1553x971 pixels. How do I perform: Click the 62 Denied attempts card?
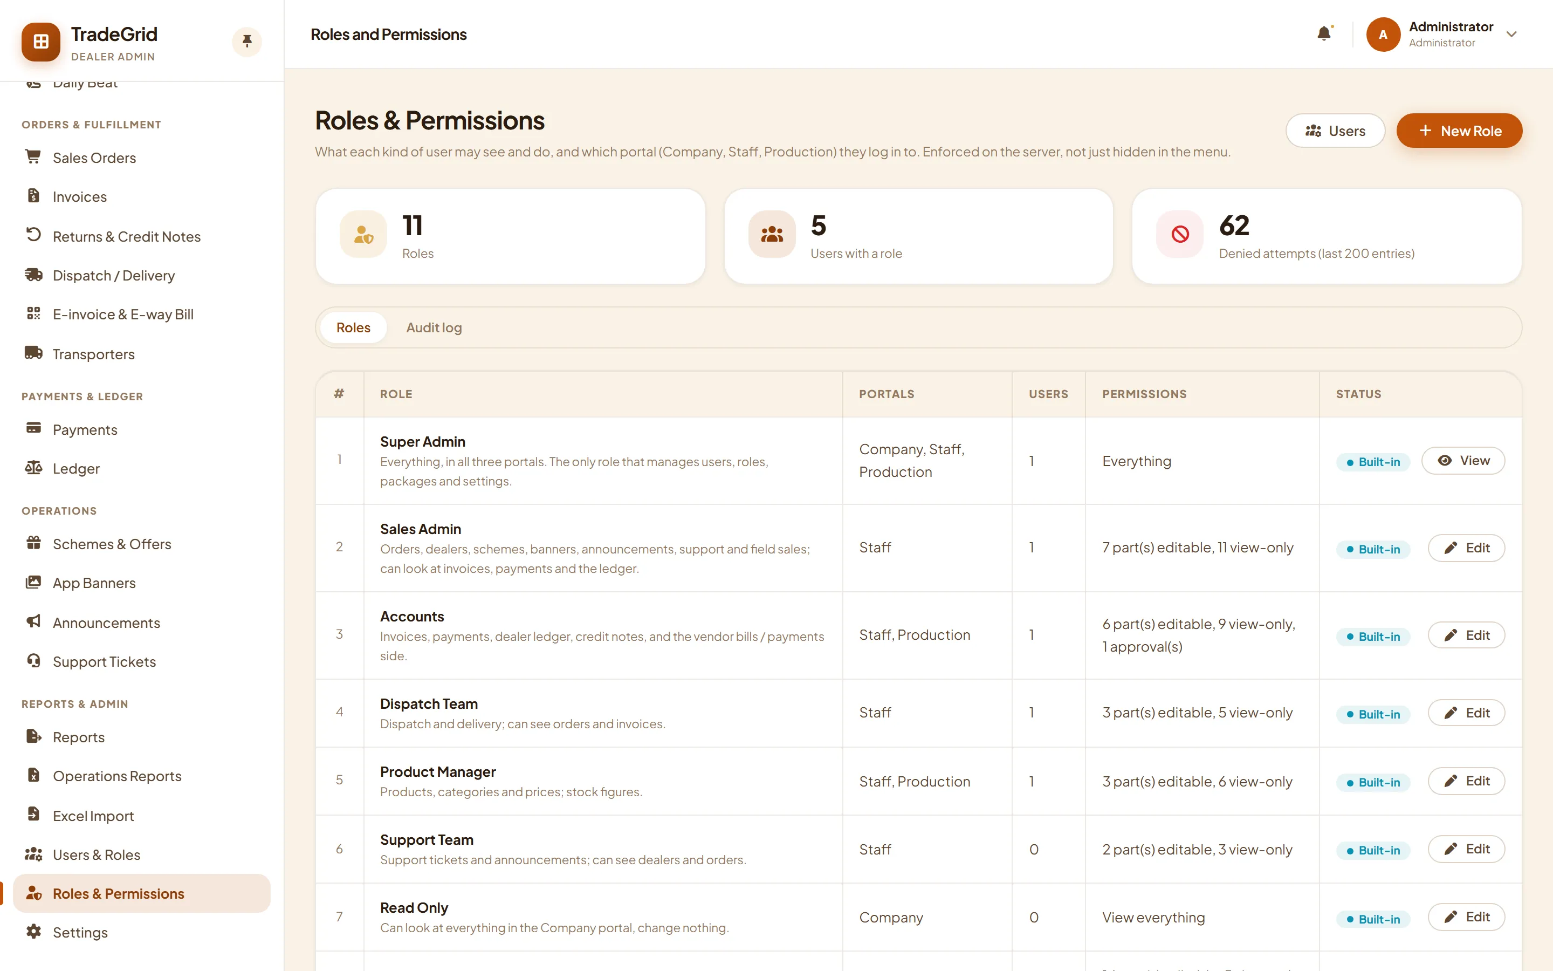1327,236
